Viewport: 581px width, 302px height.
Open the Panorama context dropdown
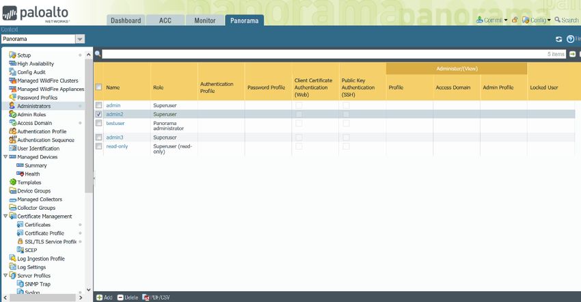[x=80, y=39]
